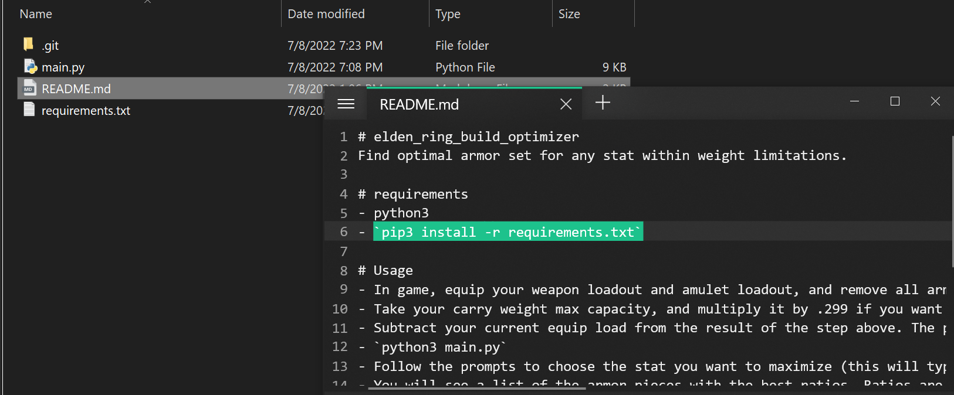Click the 'Find optimal armor set' line
Image resolution: width=954 pixels, height=395 pixels.
[603, 156]
